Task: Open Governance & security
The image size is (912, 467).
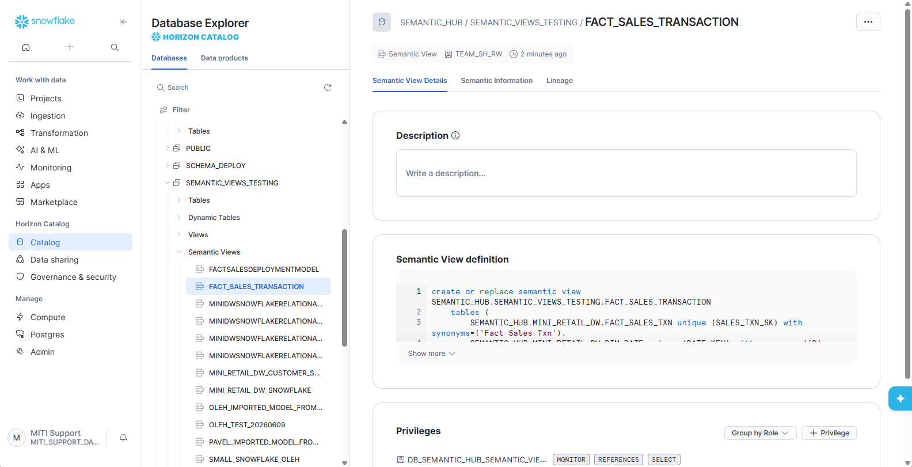Action: pyautogui.click(x=70, y=277)
